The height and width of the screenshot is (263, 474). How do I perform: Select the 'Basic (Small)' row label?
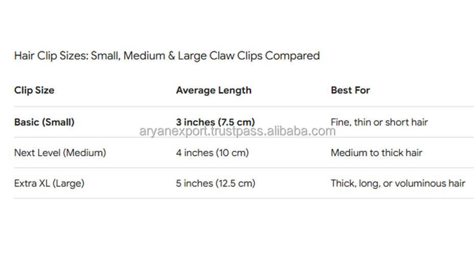pos(44,122)
